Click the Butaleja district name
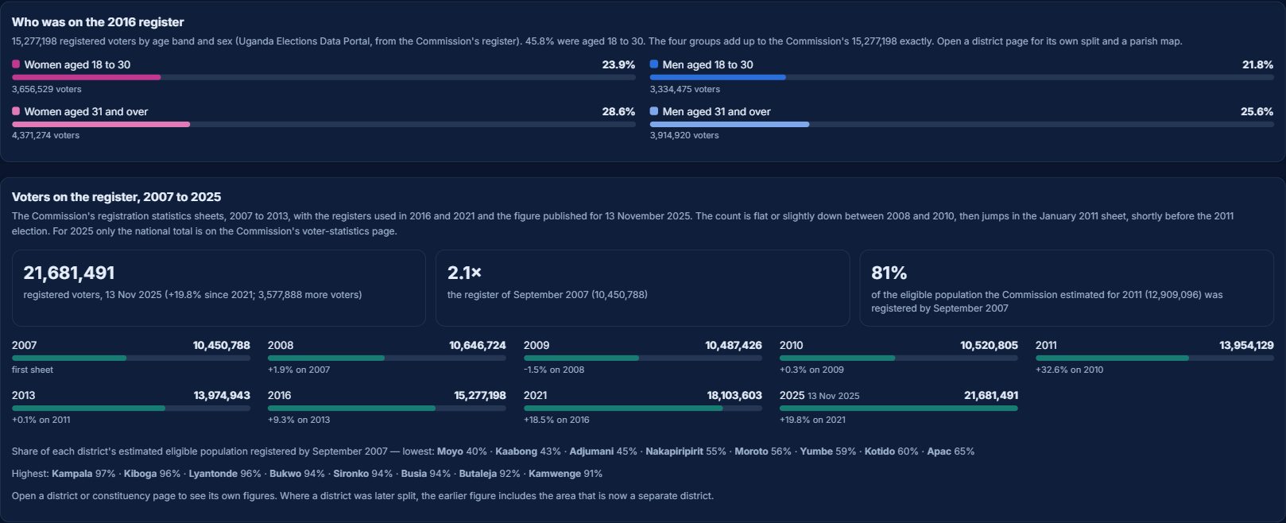The image size is (1286, 523). [478, 474]
